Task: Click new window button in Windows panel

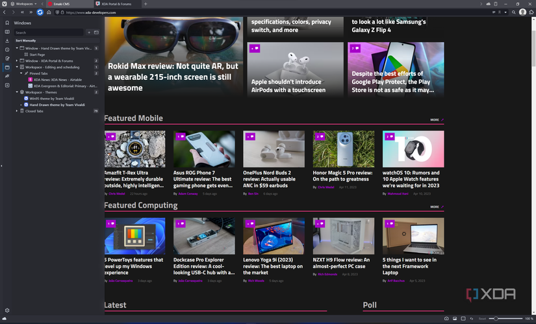Action: [96, 32]
